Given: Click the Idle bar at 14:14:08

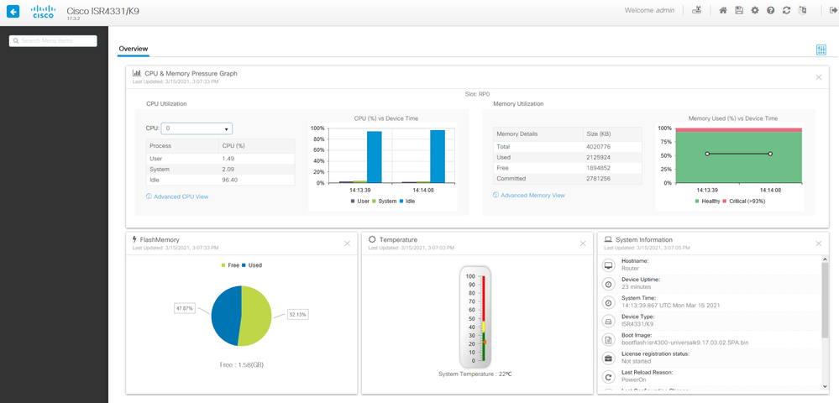Looking at the screenshot, I should [438, 156].
